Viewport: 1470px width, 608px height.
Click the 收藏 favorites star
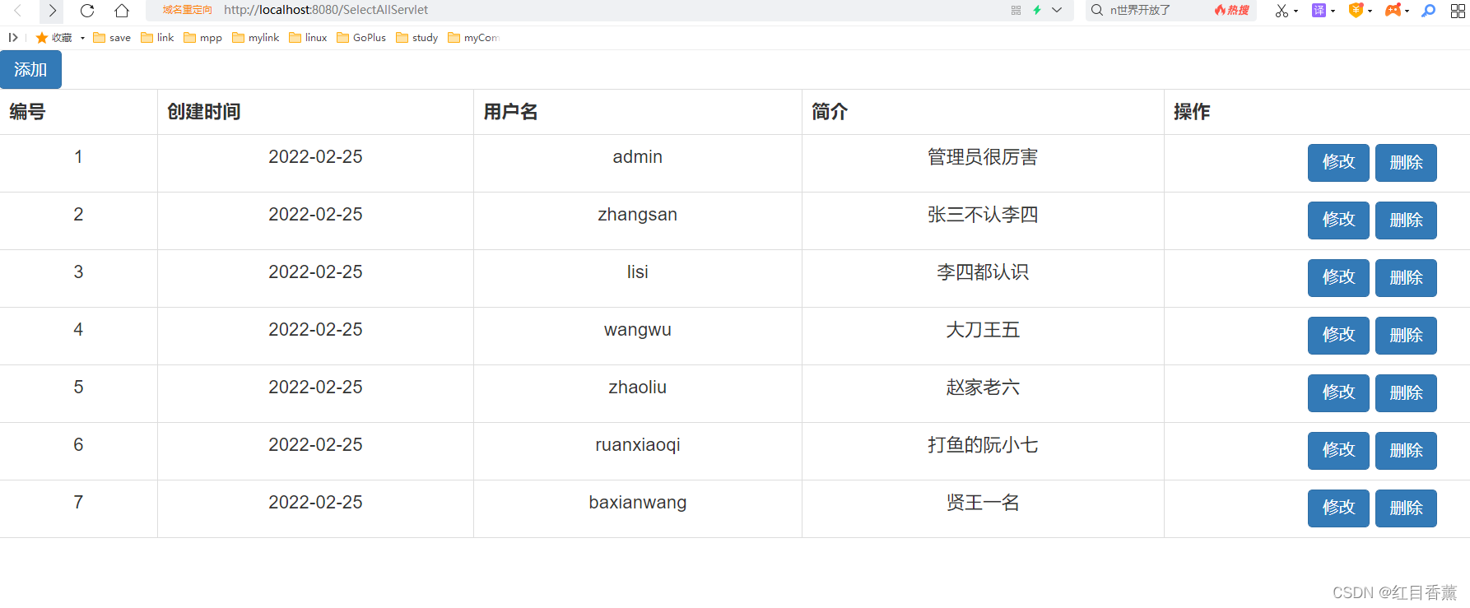point(42,38)
